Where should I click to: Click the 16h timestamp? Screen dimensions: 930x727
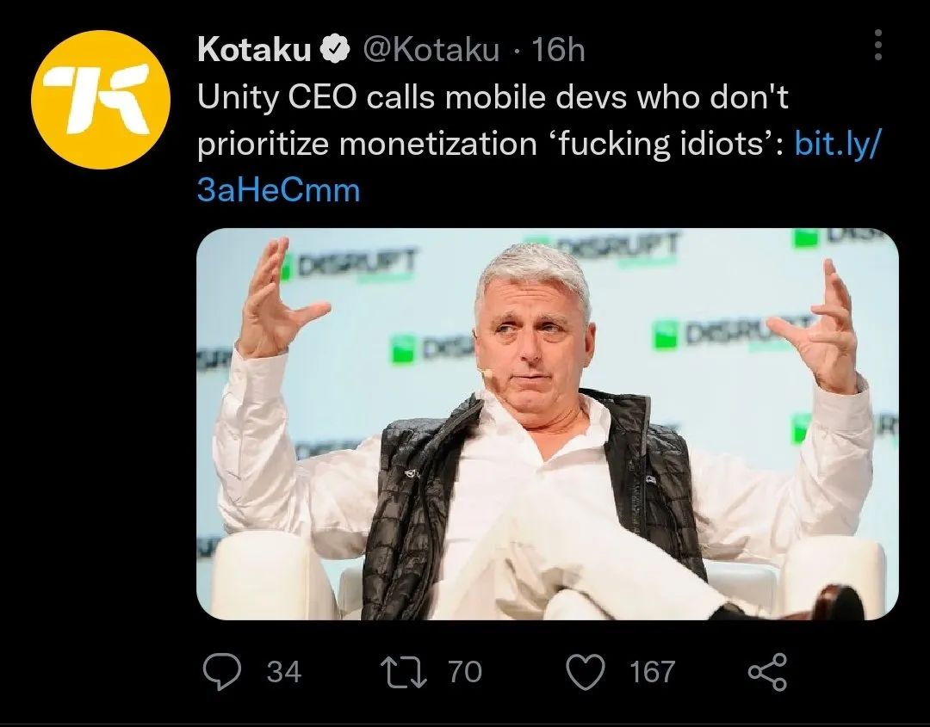pos(558,49)
